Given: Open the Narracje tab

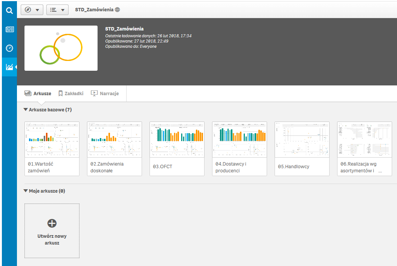Looking at the screenshot, I should coord(105,93).
